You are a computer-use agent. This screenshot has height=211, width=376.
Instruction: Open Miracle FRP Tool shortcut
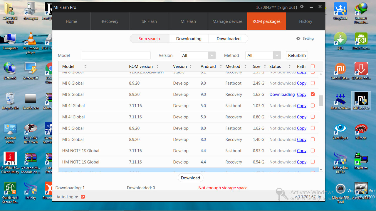(x=340, y=193)
